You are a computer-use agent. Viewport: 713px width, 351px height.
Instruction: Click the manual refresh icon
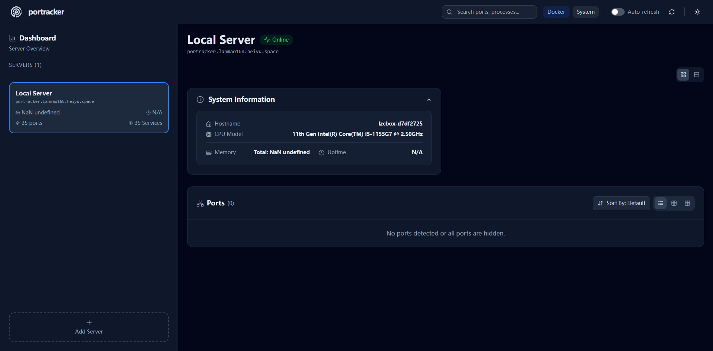672,12
